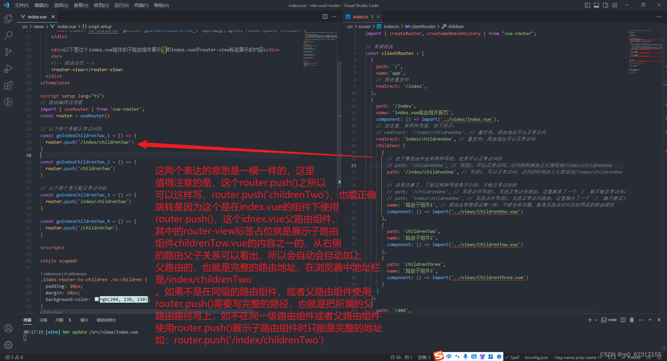The width and height of the screenshot is (667, 361).
Task: Close the index.ts editor tab
Action: (x=378, y=17)
